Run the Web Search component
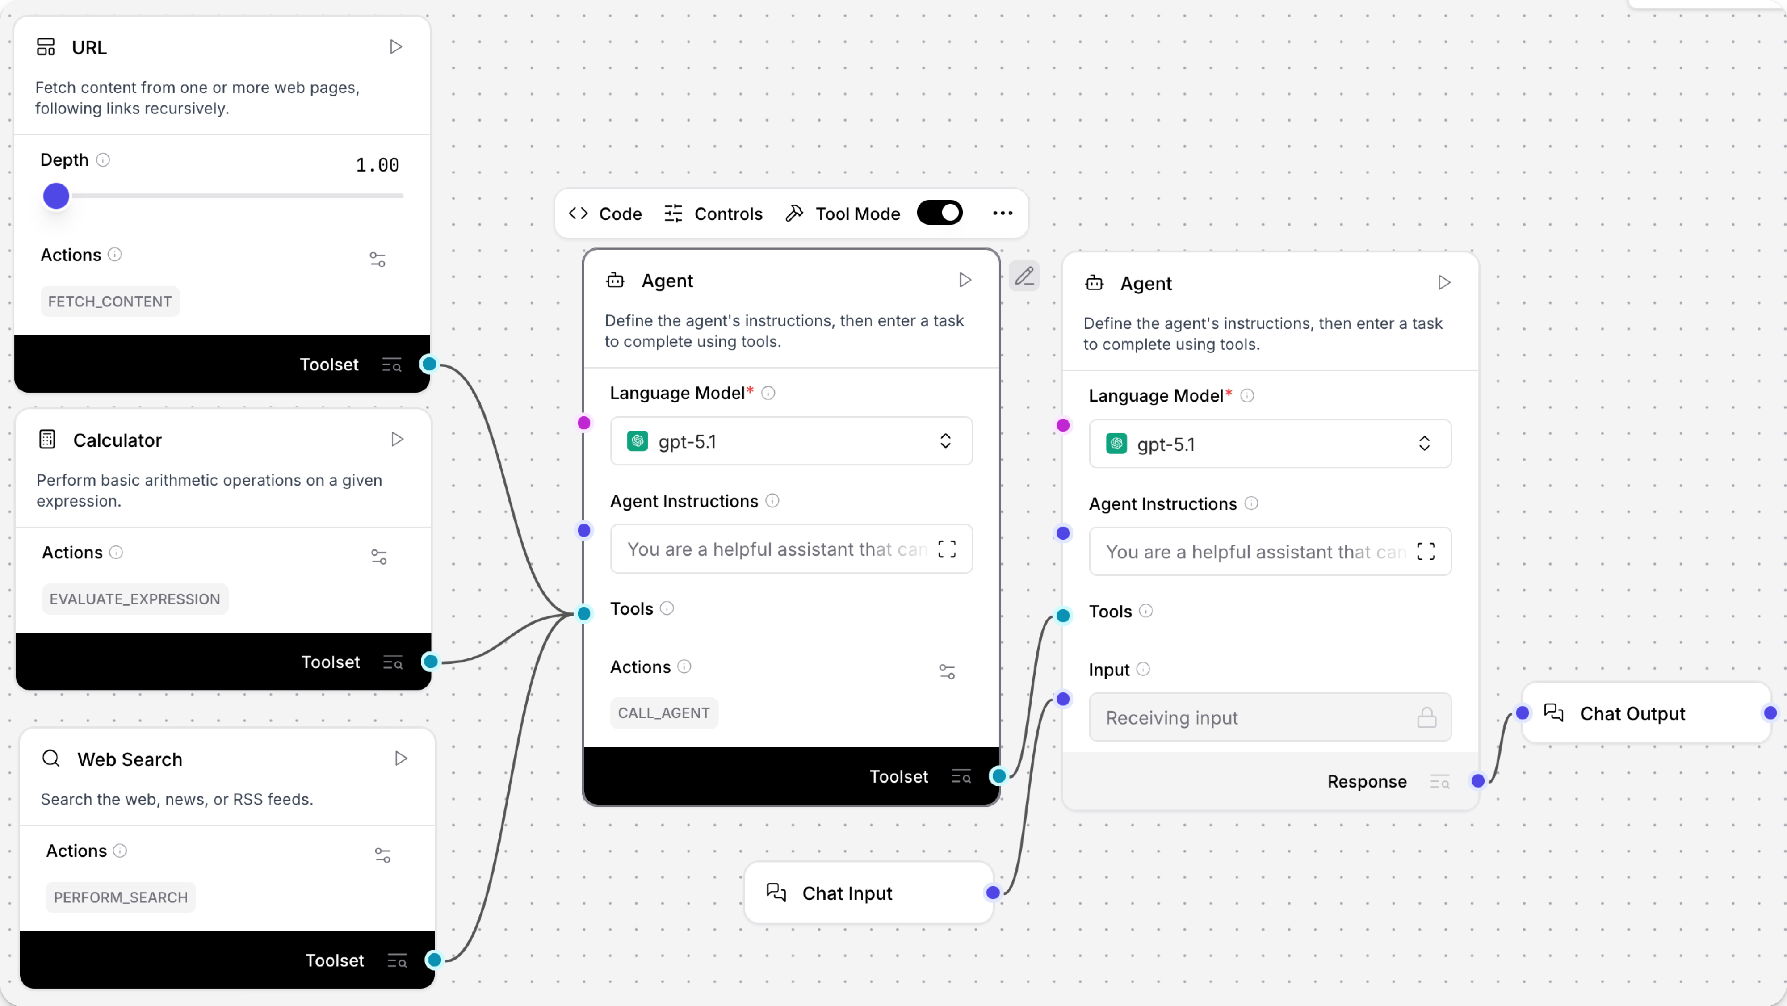 click(x=400, y=759)
